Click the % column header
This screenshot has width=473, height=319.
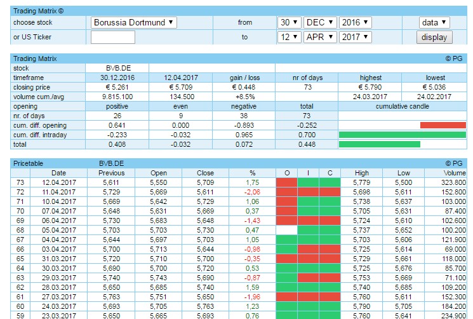click(x=253, y=173)
